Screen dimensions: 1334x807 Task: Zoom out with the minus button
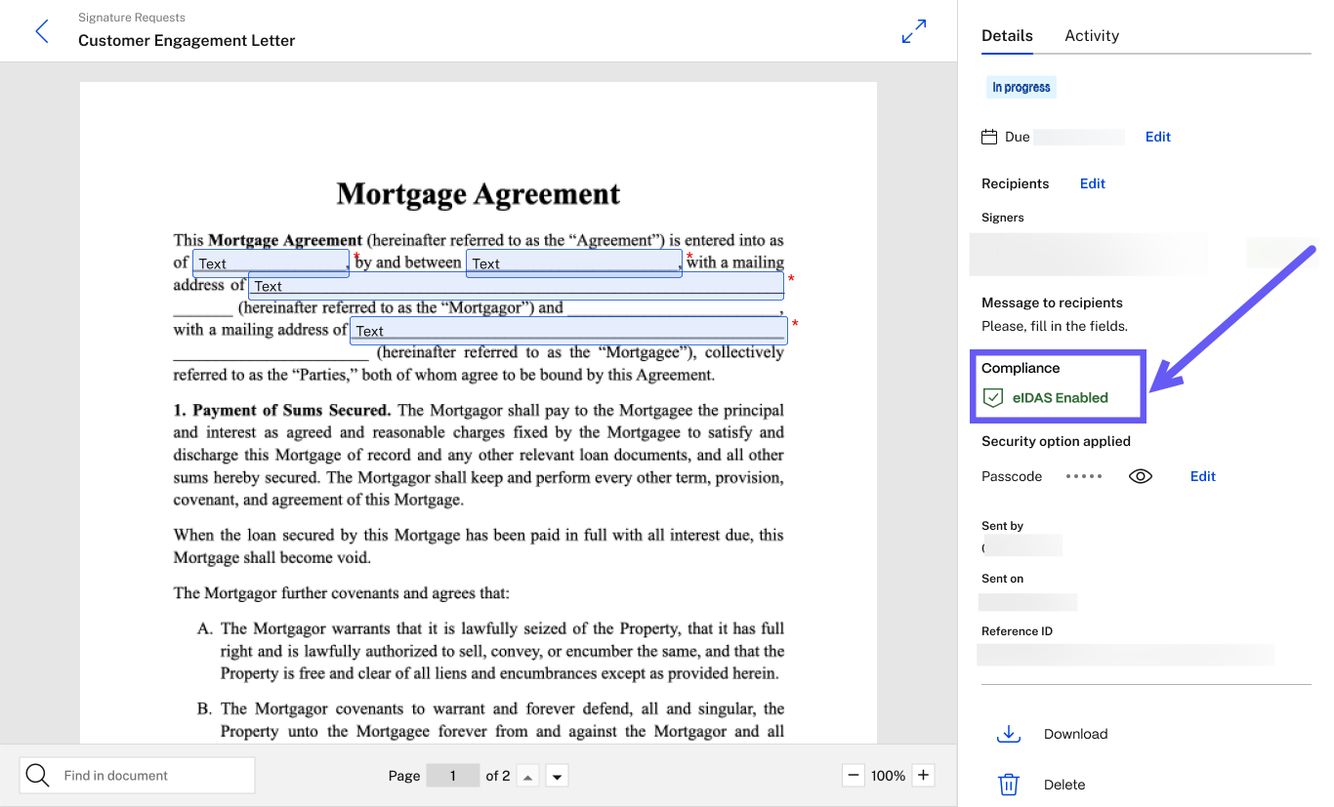point(853,775)
